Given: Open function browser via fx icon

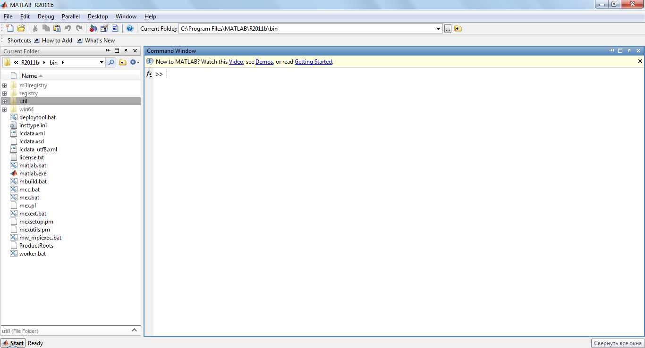Looking at the screenshot, I should 149,74.
